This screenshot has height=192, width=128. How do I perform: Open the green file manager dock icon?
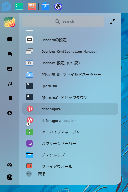point(19,6)
